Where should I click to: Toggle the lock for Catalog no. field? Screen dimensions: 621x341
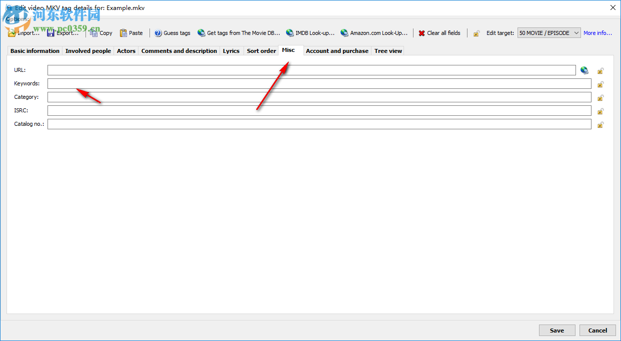[600, 125]
